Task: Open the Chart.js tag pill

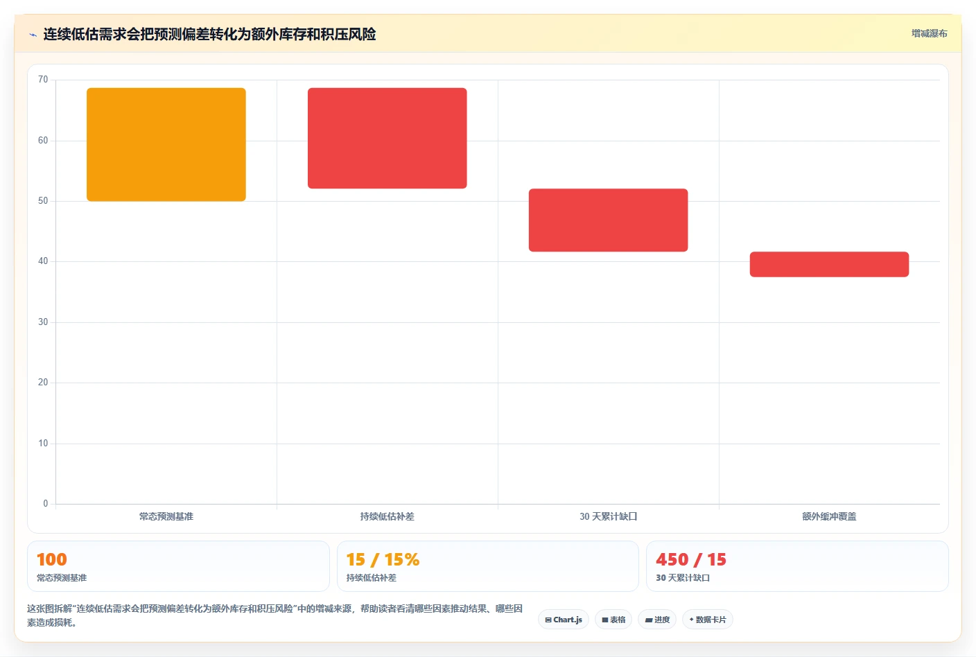Action: click(564, 620)
